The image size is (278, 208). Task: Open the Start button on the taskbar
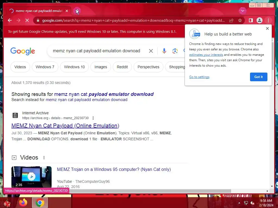point(7,203)
